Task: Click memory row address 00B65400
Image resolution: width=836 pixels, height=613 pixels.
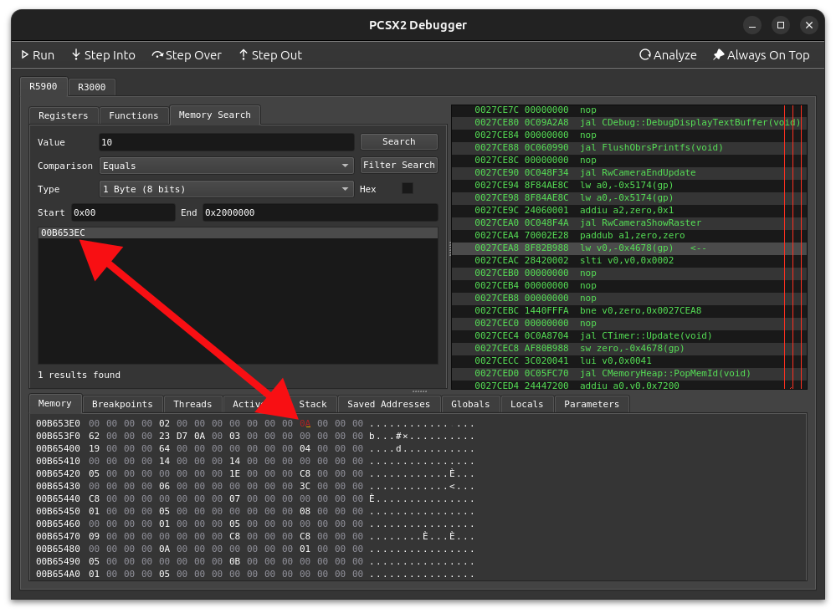Action: (x=58, y=449)
